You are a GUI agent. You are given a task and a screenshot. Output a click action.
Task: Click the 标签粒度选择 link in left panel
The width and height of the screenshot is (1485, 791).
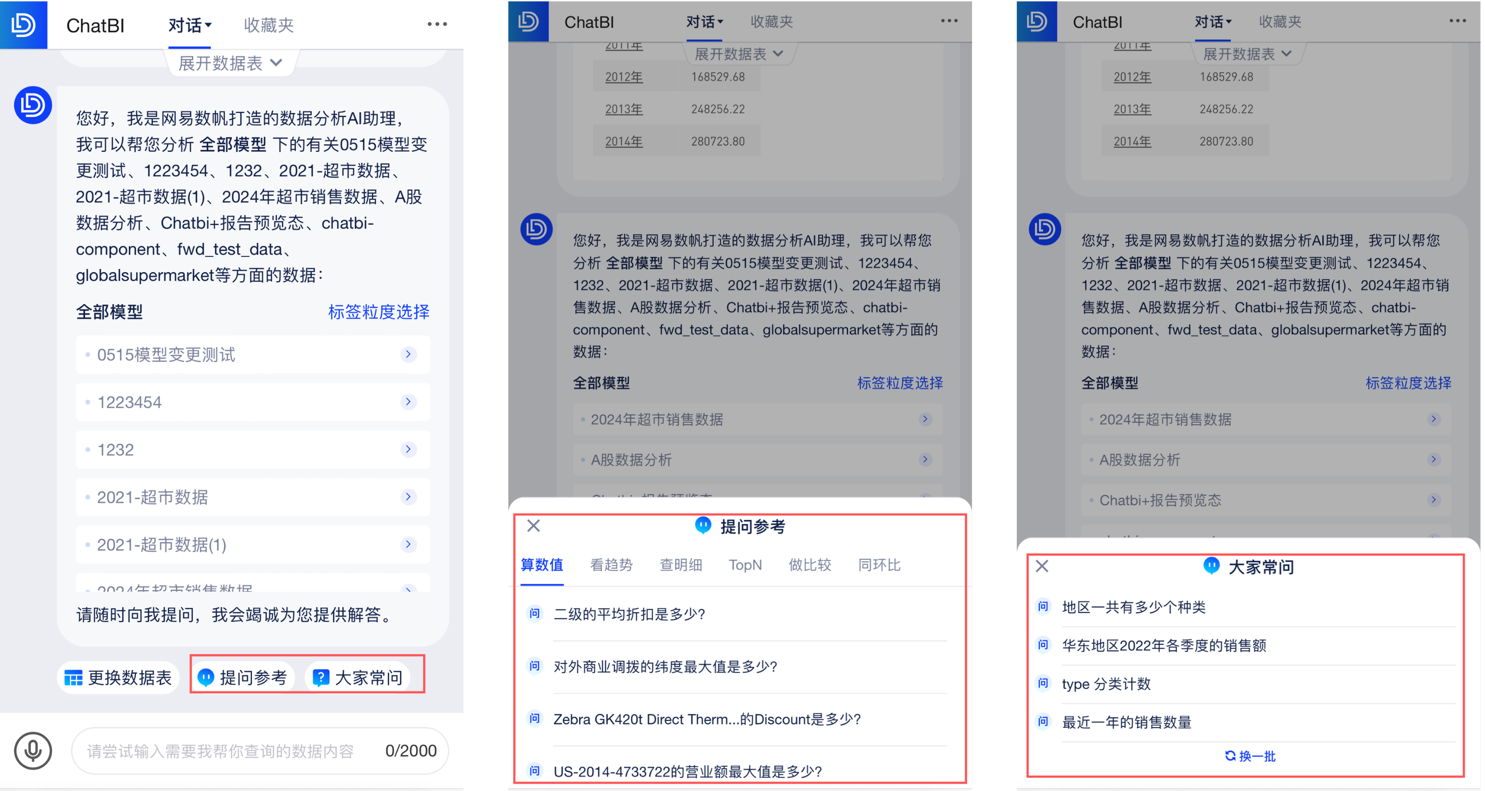378,312
